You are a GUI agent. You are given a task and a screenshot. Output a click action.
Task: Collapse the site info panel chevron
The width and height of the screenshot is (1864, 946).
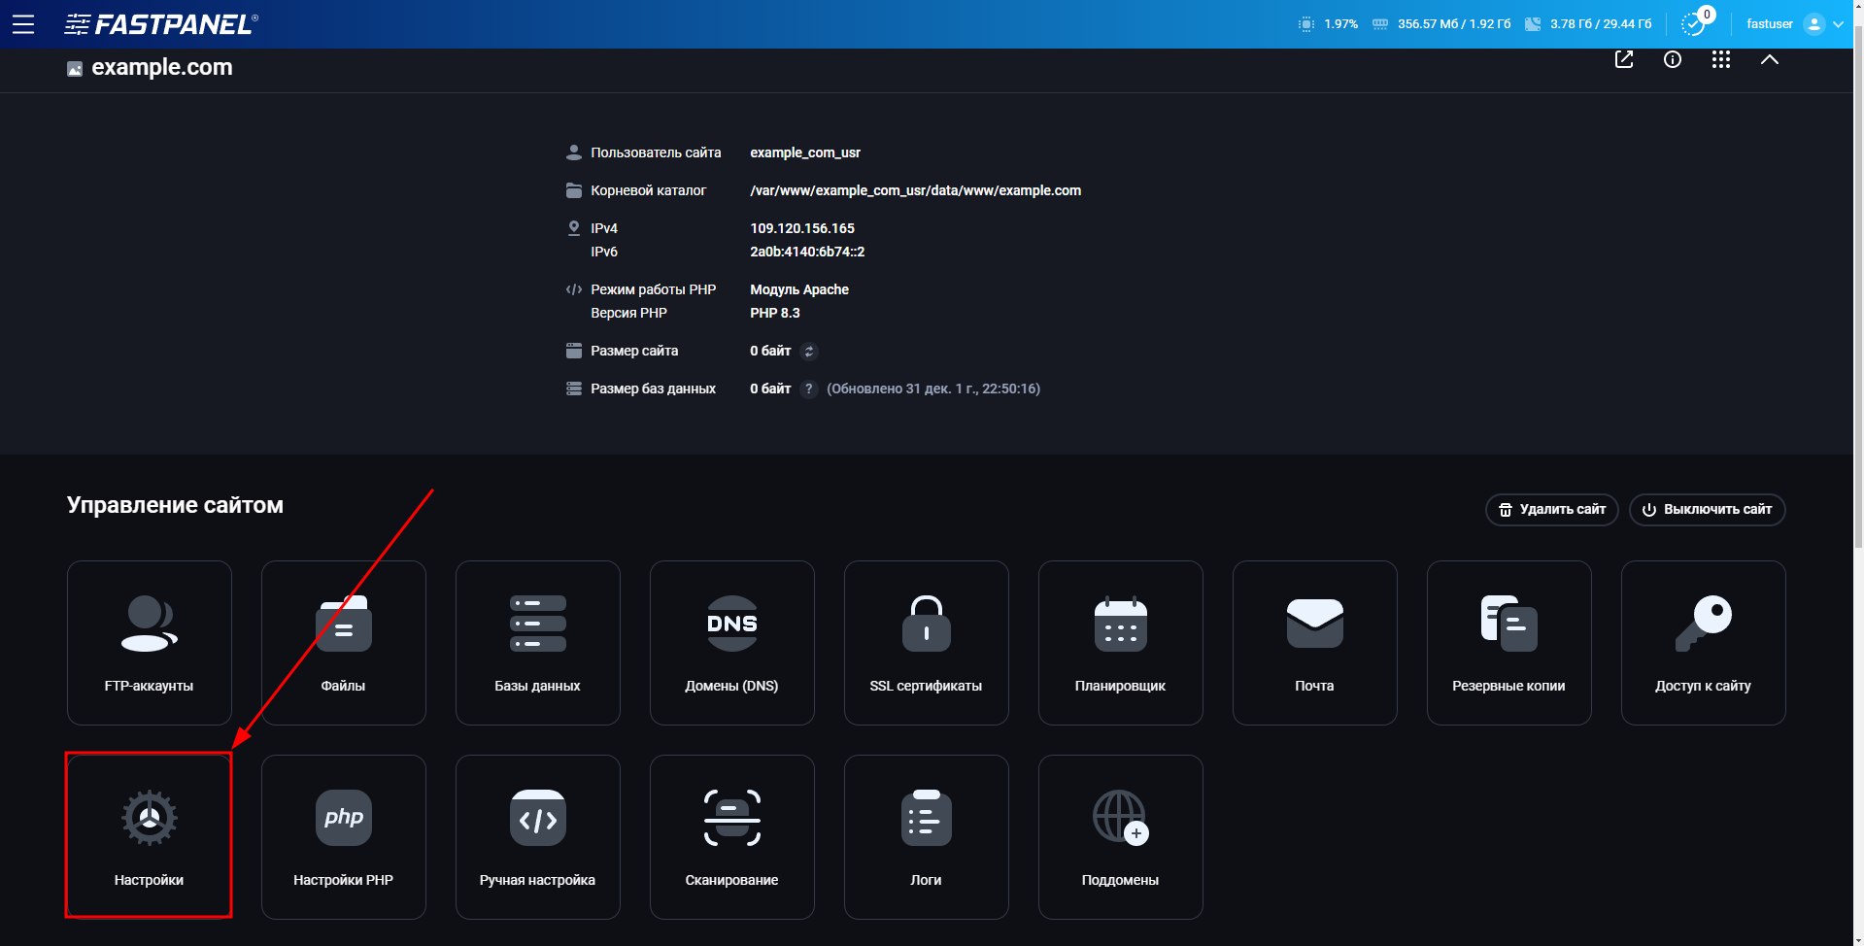pos(1769,60)
